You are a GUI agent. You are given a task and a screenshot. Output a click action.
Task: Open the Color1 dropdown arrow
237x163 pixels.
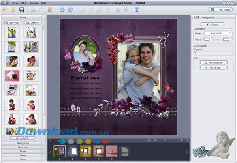point(213,39)
